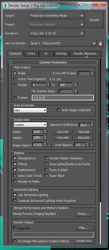Enable the Super Black checkbox
Screen dimensions: 109x250
[x=46, y=175]
